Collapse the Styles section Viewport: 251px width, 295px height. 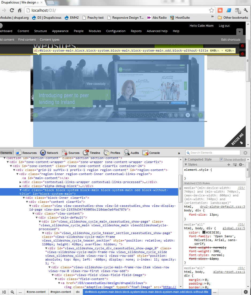(x=186, y=164)
